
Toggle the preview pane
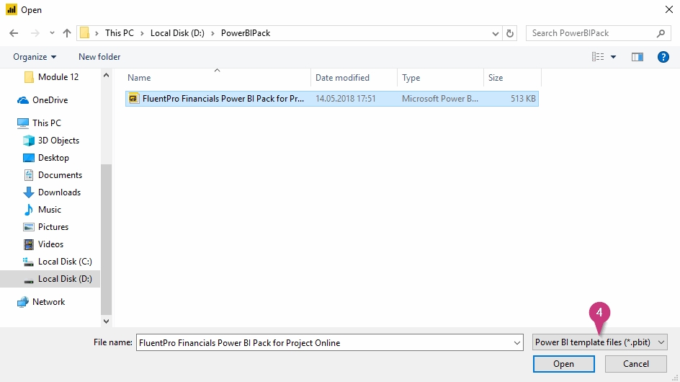pyautogui.click(x=637, y=57)
